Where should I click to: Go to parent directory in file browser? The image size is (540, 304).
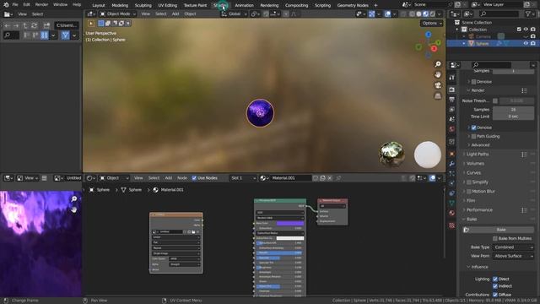click(25, 25)
